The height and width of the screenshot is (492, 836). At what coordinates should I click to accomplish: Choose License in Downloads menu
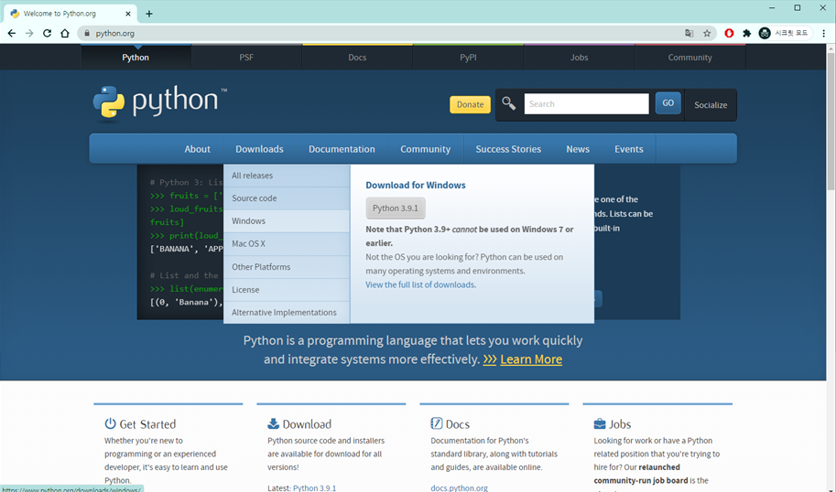pyautogui.click(x=287, y=290)
